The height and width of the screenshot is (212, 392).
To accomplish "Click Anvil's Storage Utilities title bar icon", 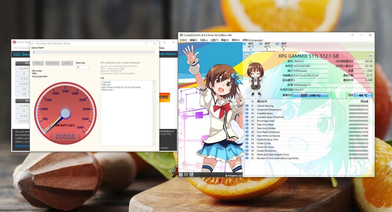I will [14, 42].
